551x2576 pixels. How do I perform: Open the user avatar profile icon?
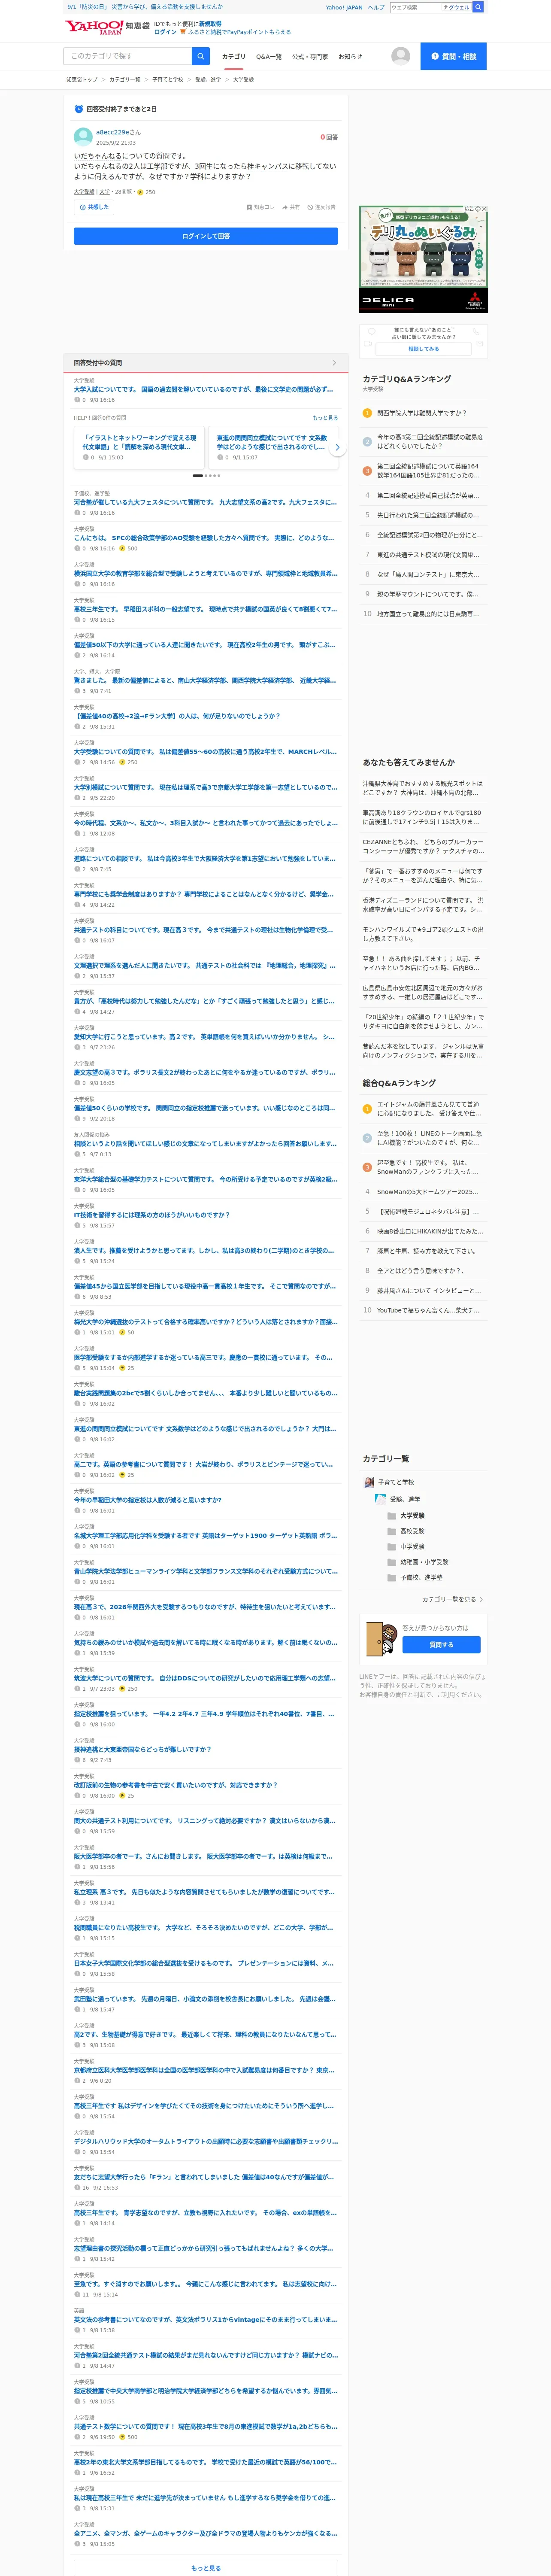pos(401,56)
